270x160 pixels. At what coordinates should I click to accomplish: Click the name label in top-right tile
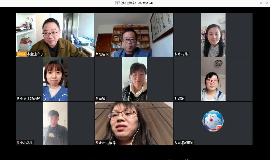pos(183,54)
